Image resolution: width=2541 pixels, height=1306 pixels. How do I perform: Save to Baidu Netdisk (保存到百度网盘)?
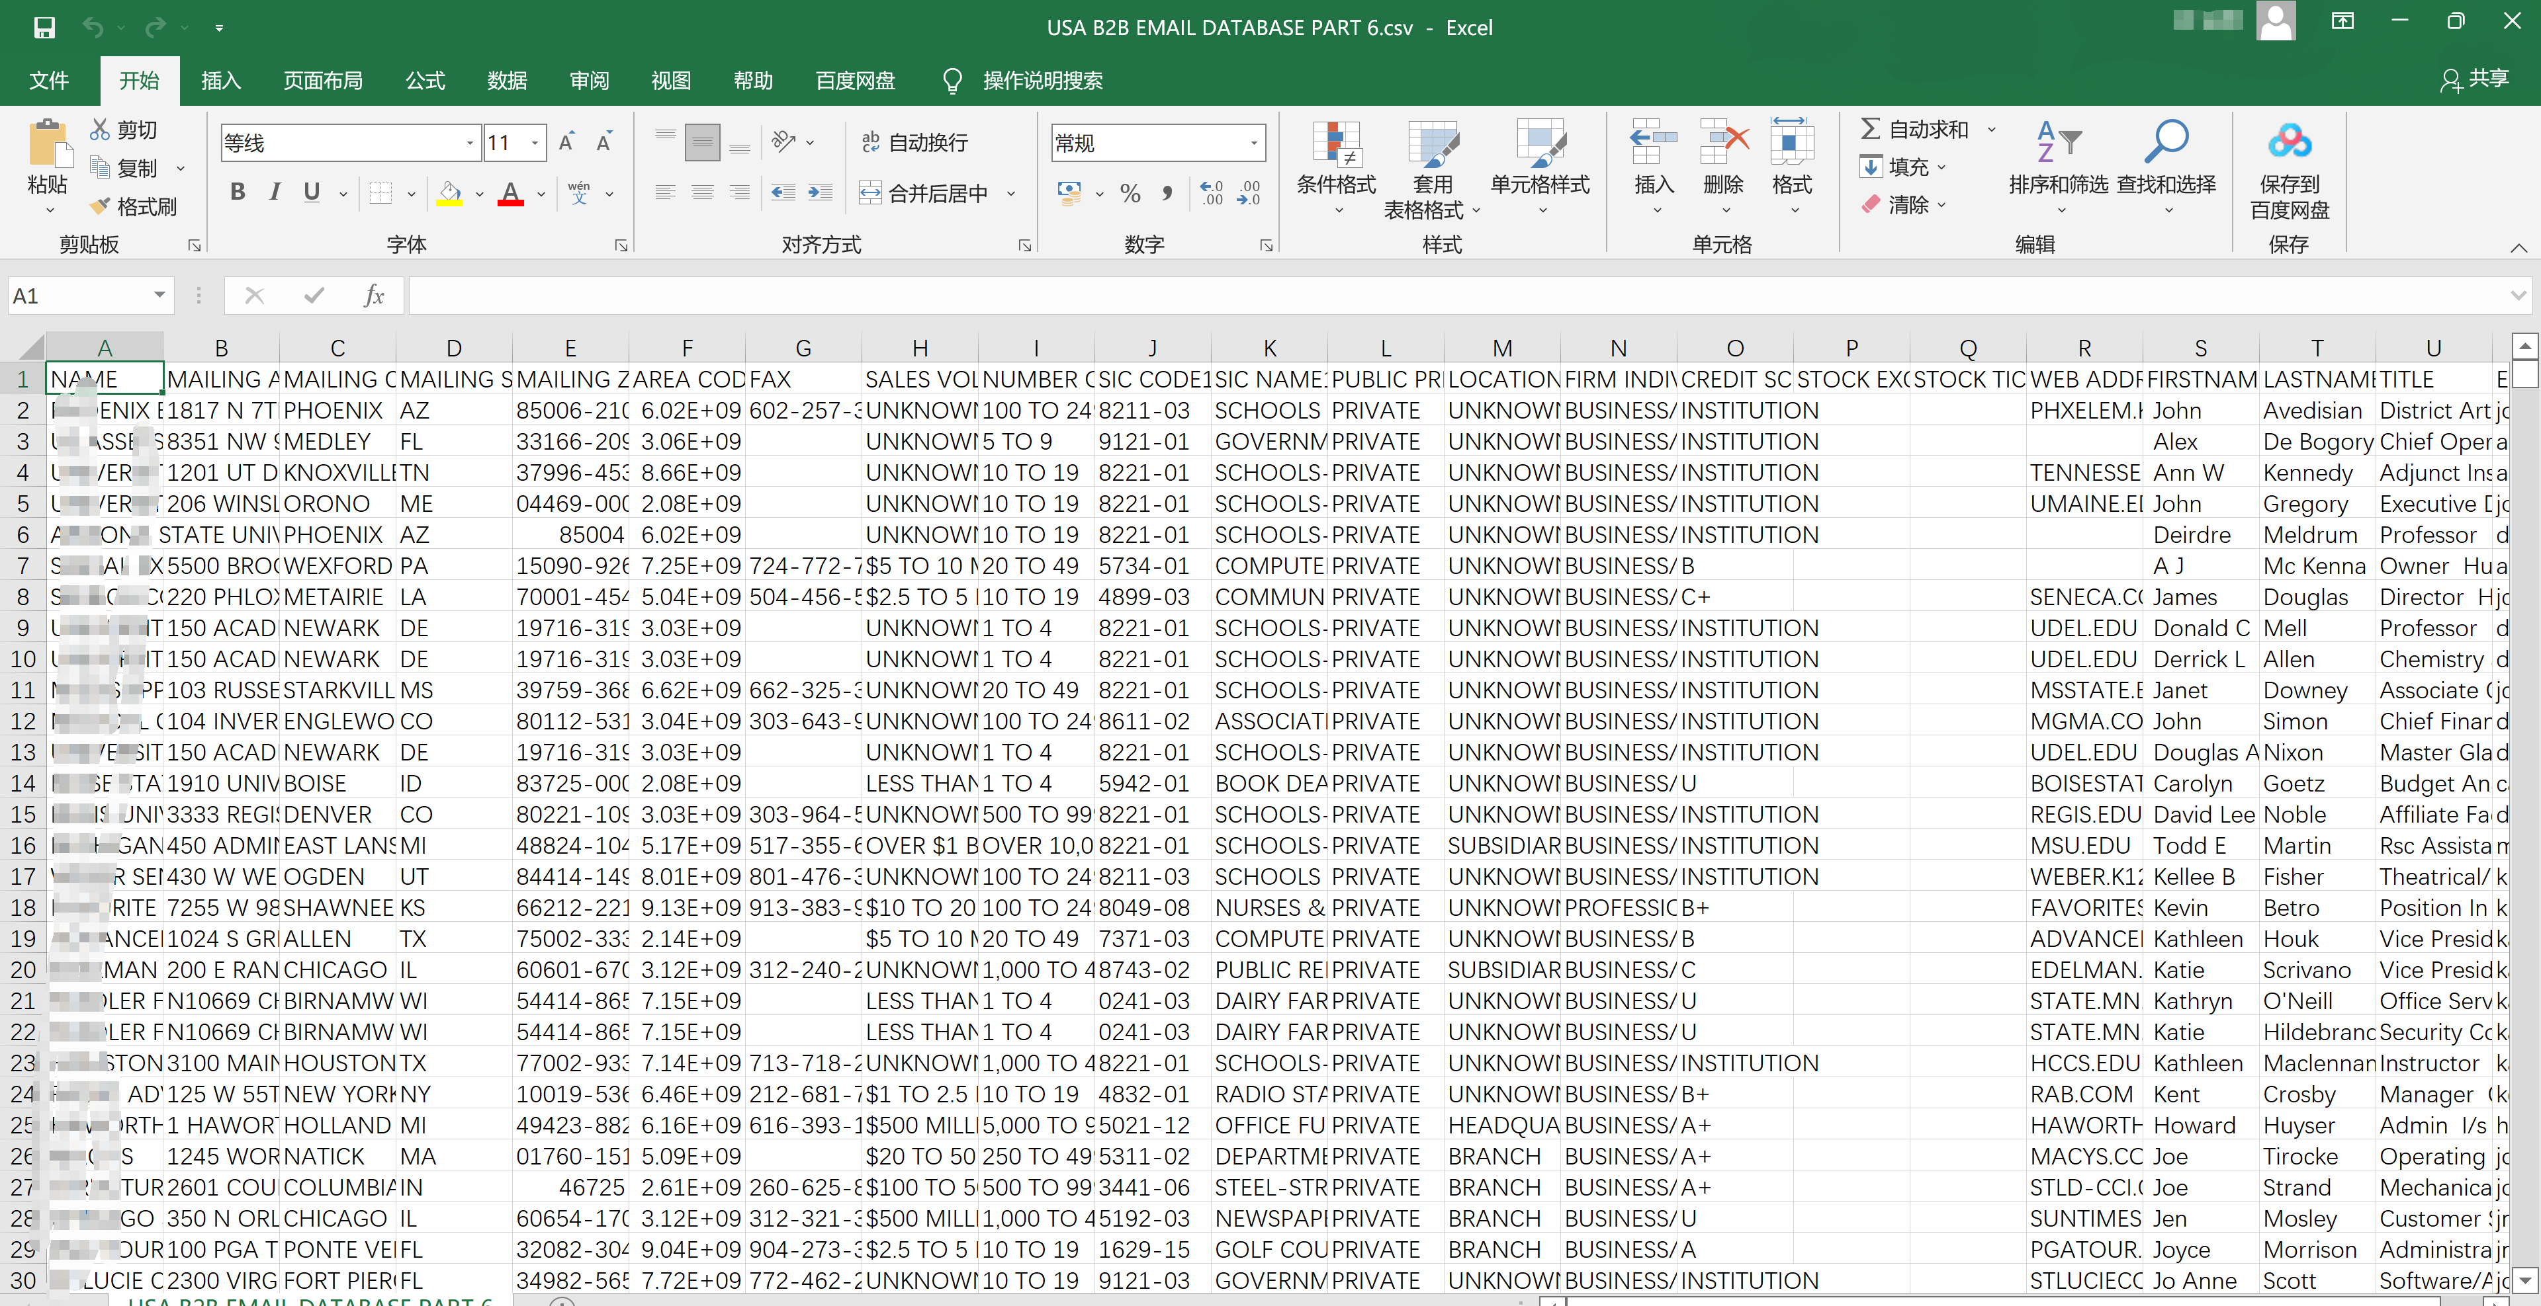tap(2288, 169)
